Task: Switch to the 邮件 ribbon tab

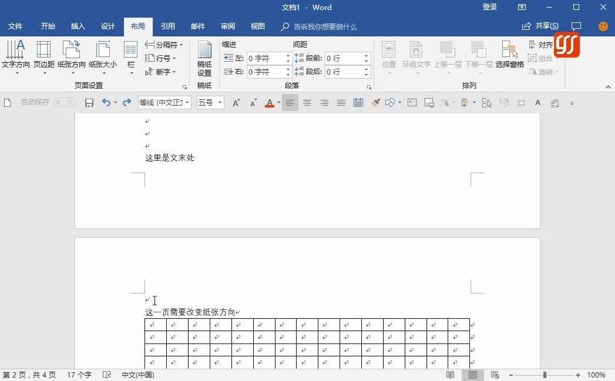Action: (197, 26)
